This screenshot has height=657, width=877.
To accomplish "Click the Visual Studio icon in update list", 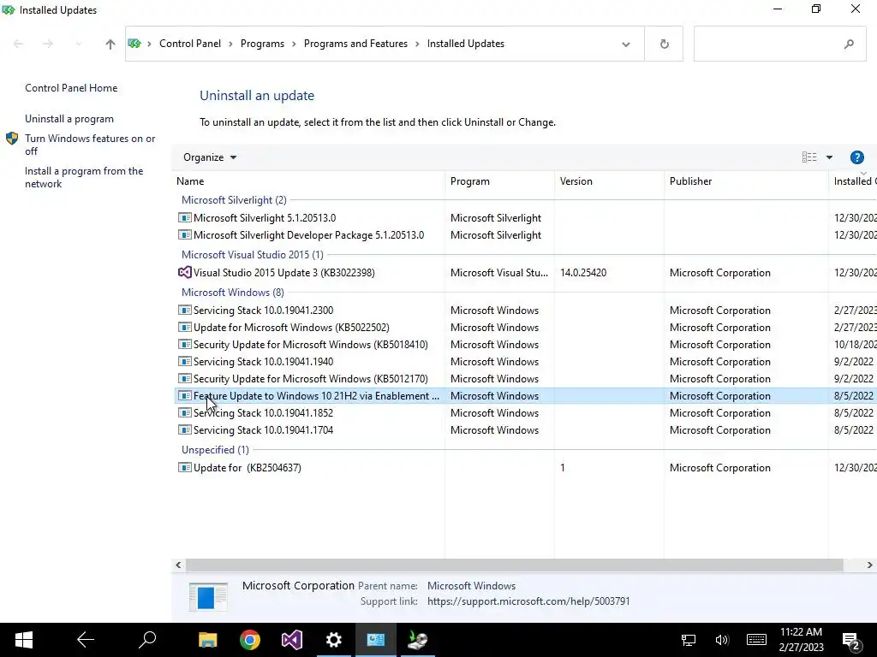I will coord(185,273).
